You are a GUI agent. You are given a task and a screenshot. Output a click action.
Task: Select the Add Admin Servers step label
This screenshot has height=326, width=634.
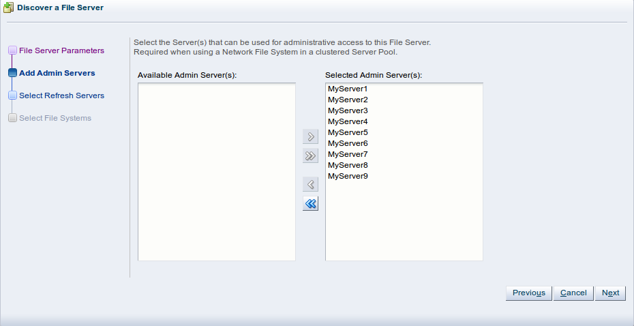click(57, 73)
